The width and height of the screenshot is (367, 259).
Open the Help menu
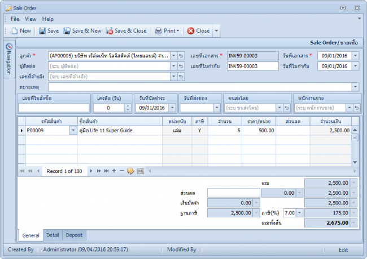[48, 19]
